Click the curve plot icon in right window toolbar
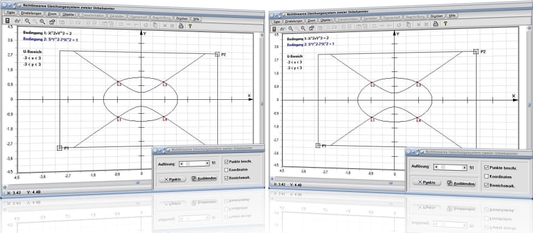533x233 pixels. point(282,29)
